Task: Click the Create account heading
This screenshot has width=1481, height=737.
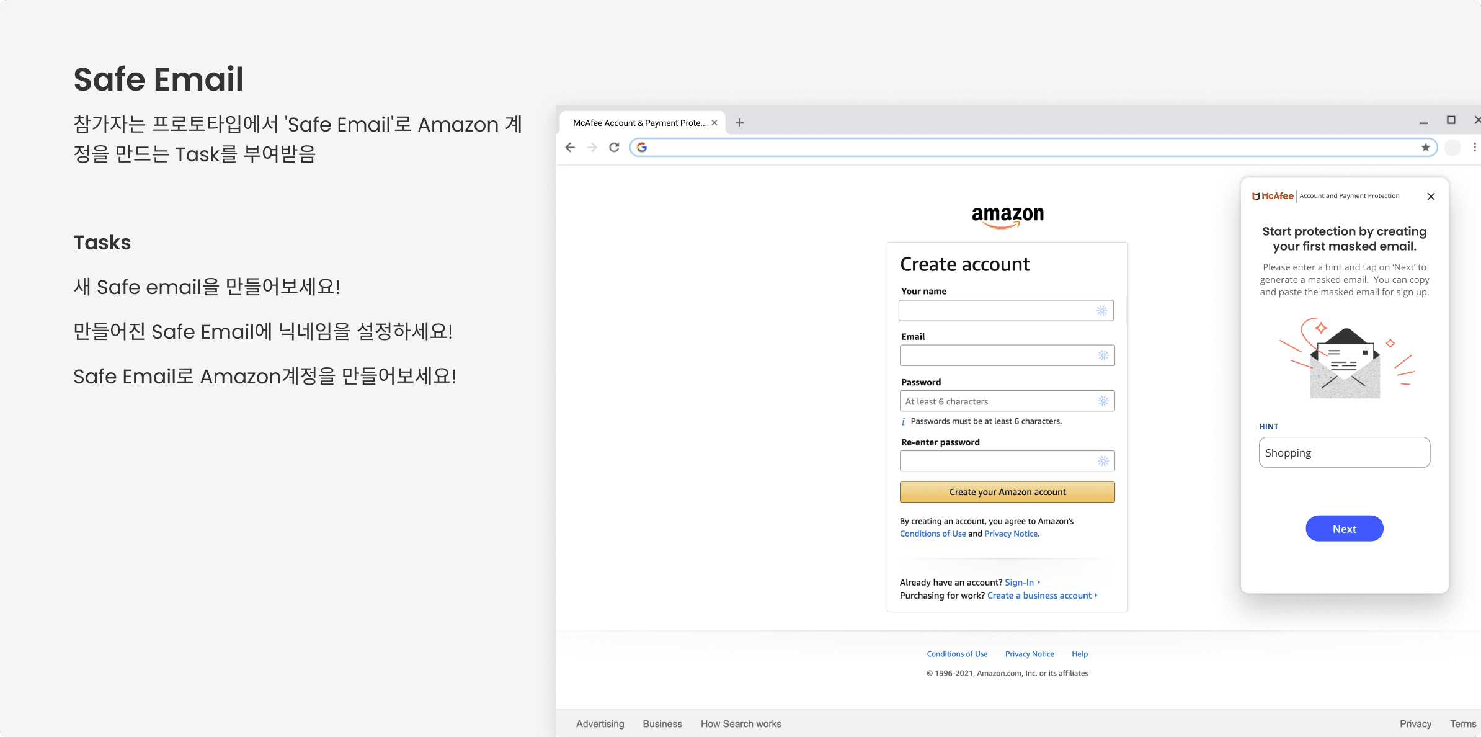Action: (965, 264)
